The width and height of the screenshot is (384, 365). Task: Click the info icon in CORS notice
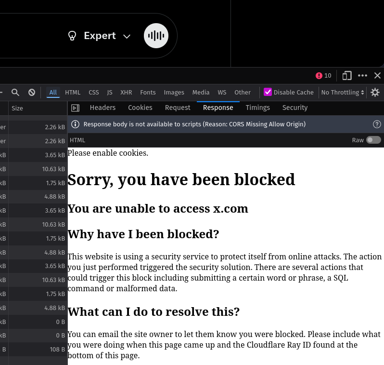(75, 124)
